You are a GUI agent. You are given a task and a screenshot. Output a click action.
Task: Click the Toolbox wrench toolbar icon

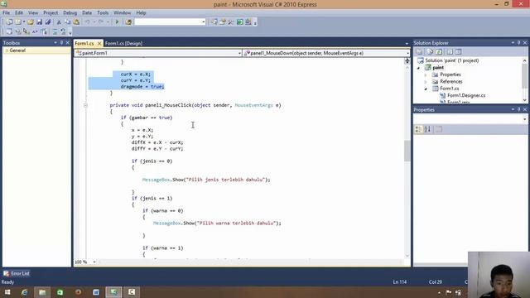[x=231, y=22]
